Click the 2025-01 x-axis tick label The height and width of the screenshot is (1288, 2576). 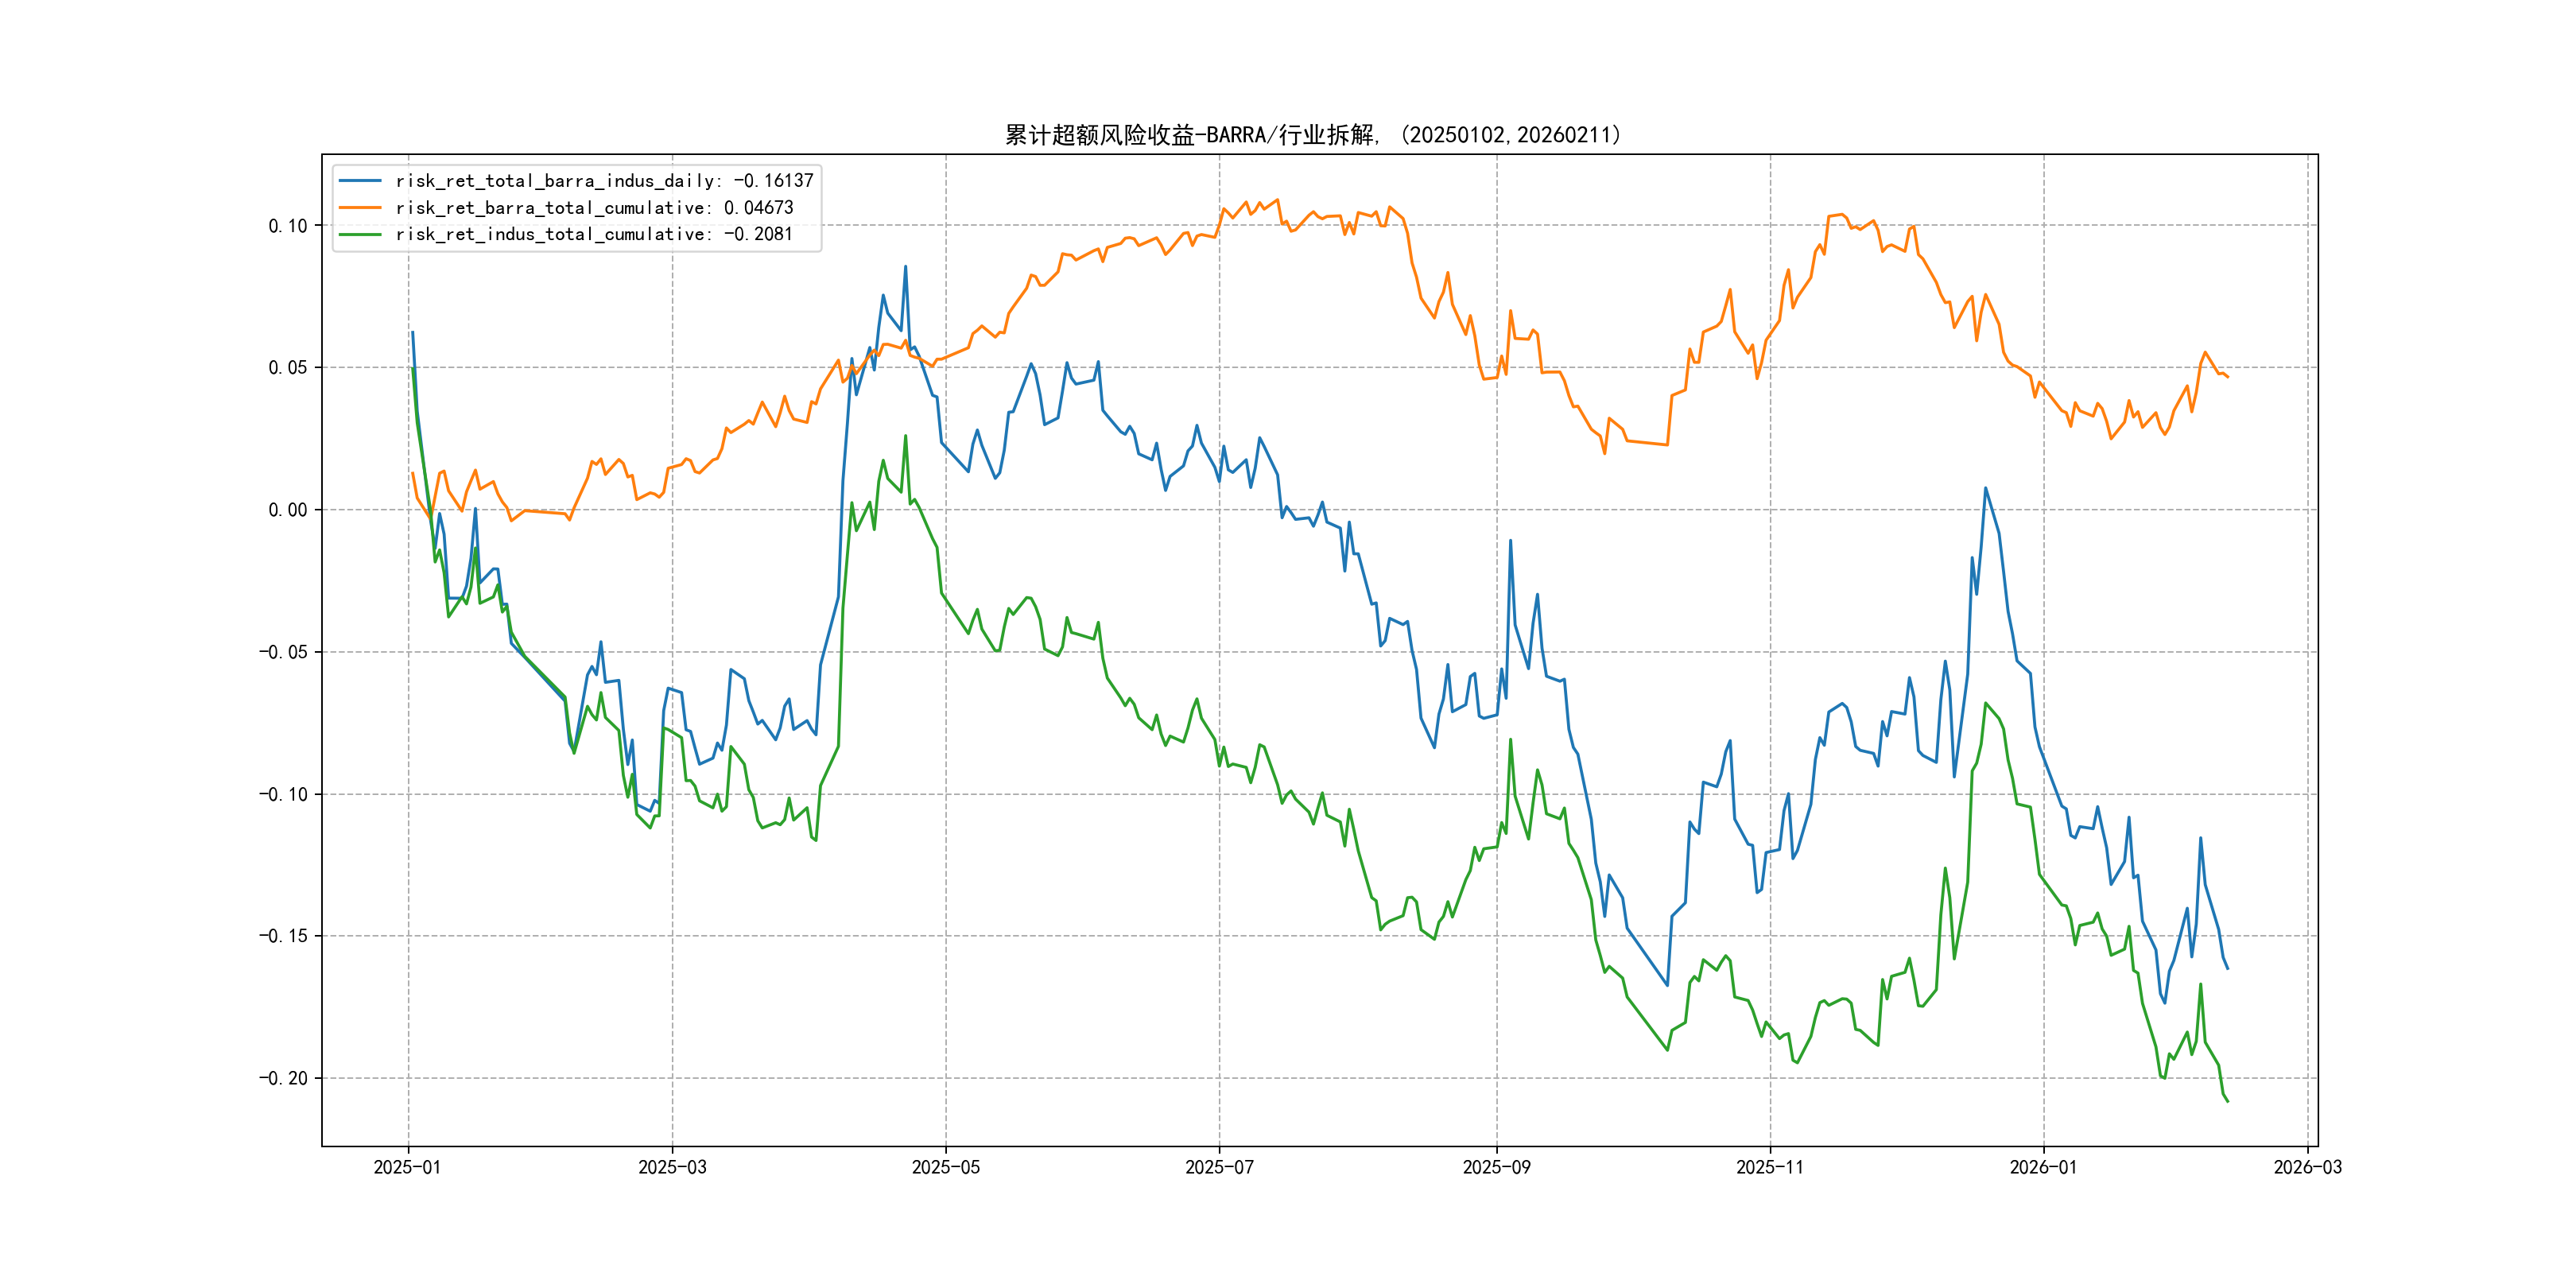pyautogui.click(x=407, y=1167)
